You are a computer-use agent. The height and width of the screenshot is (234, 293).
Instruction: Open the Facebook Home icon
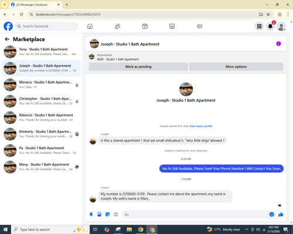(90, 26)
